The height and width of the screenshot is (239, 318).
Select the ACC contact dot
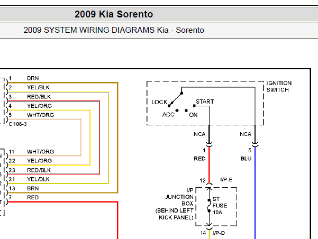[177, 111]
